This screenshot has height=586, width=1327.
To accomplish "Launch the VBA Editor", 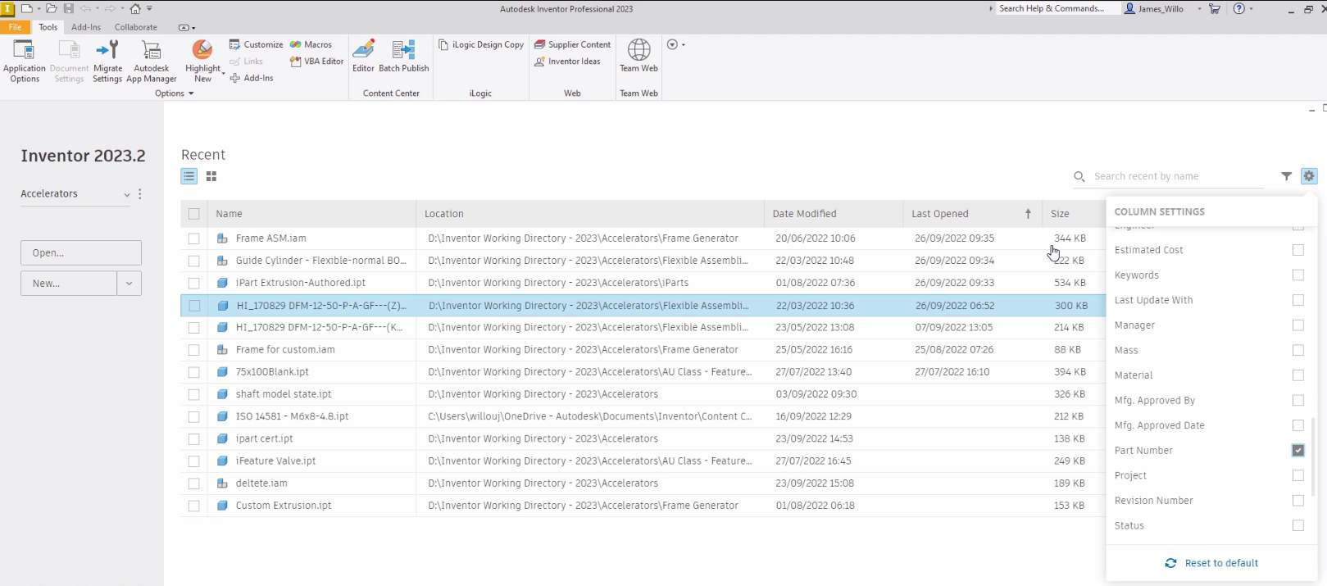I will pyautogui.click(x=317, y=61).
